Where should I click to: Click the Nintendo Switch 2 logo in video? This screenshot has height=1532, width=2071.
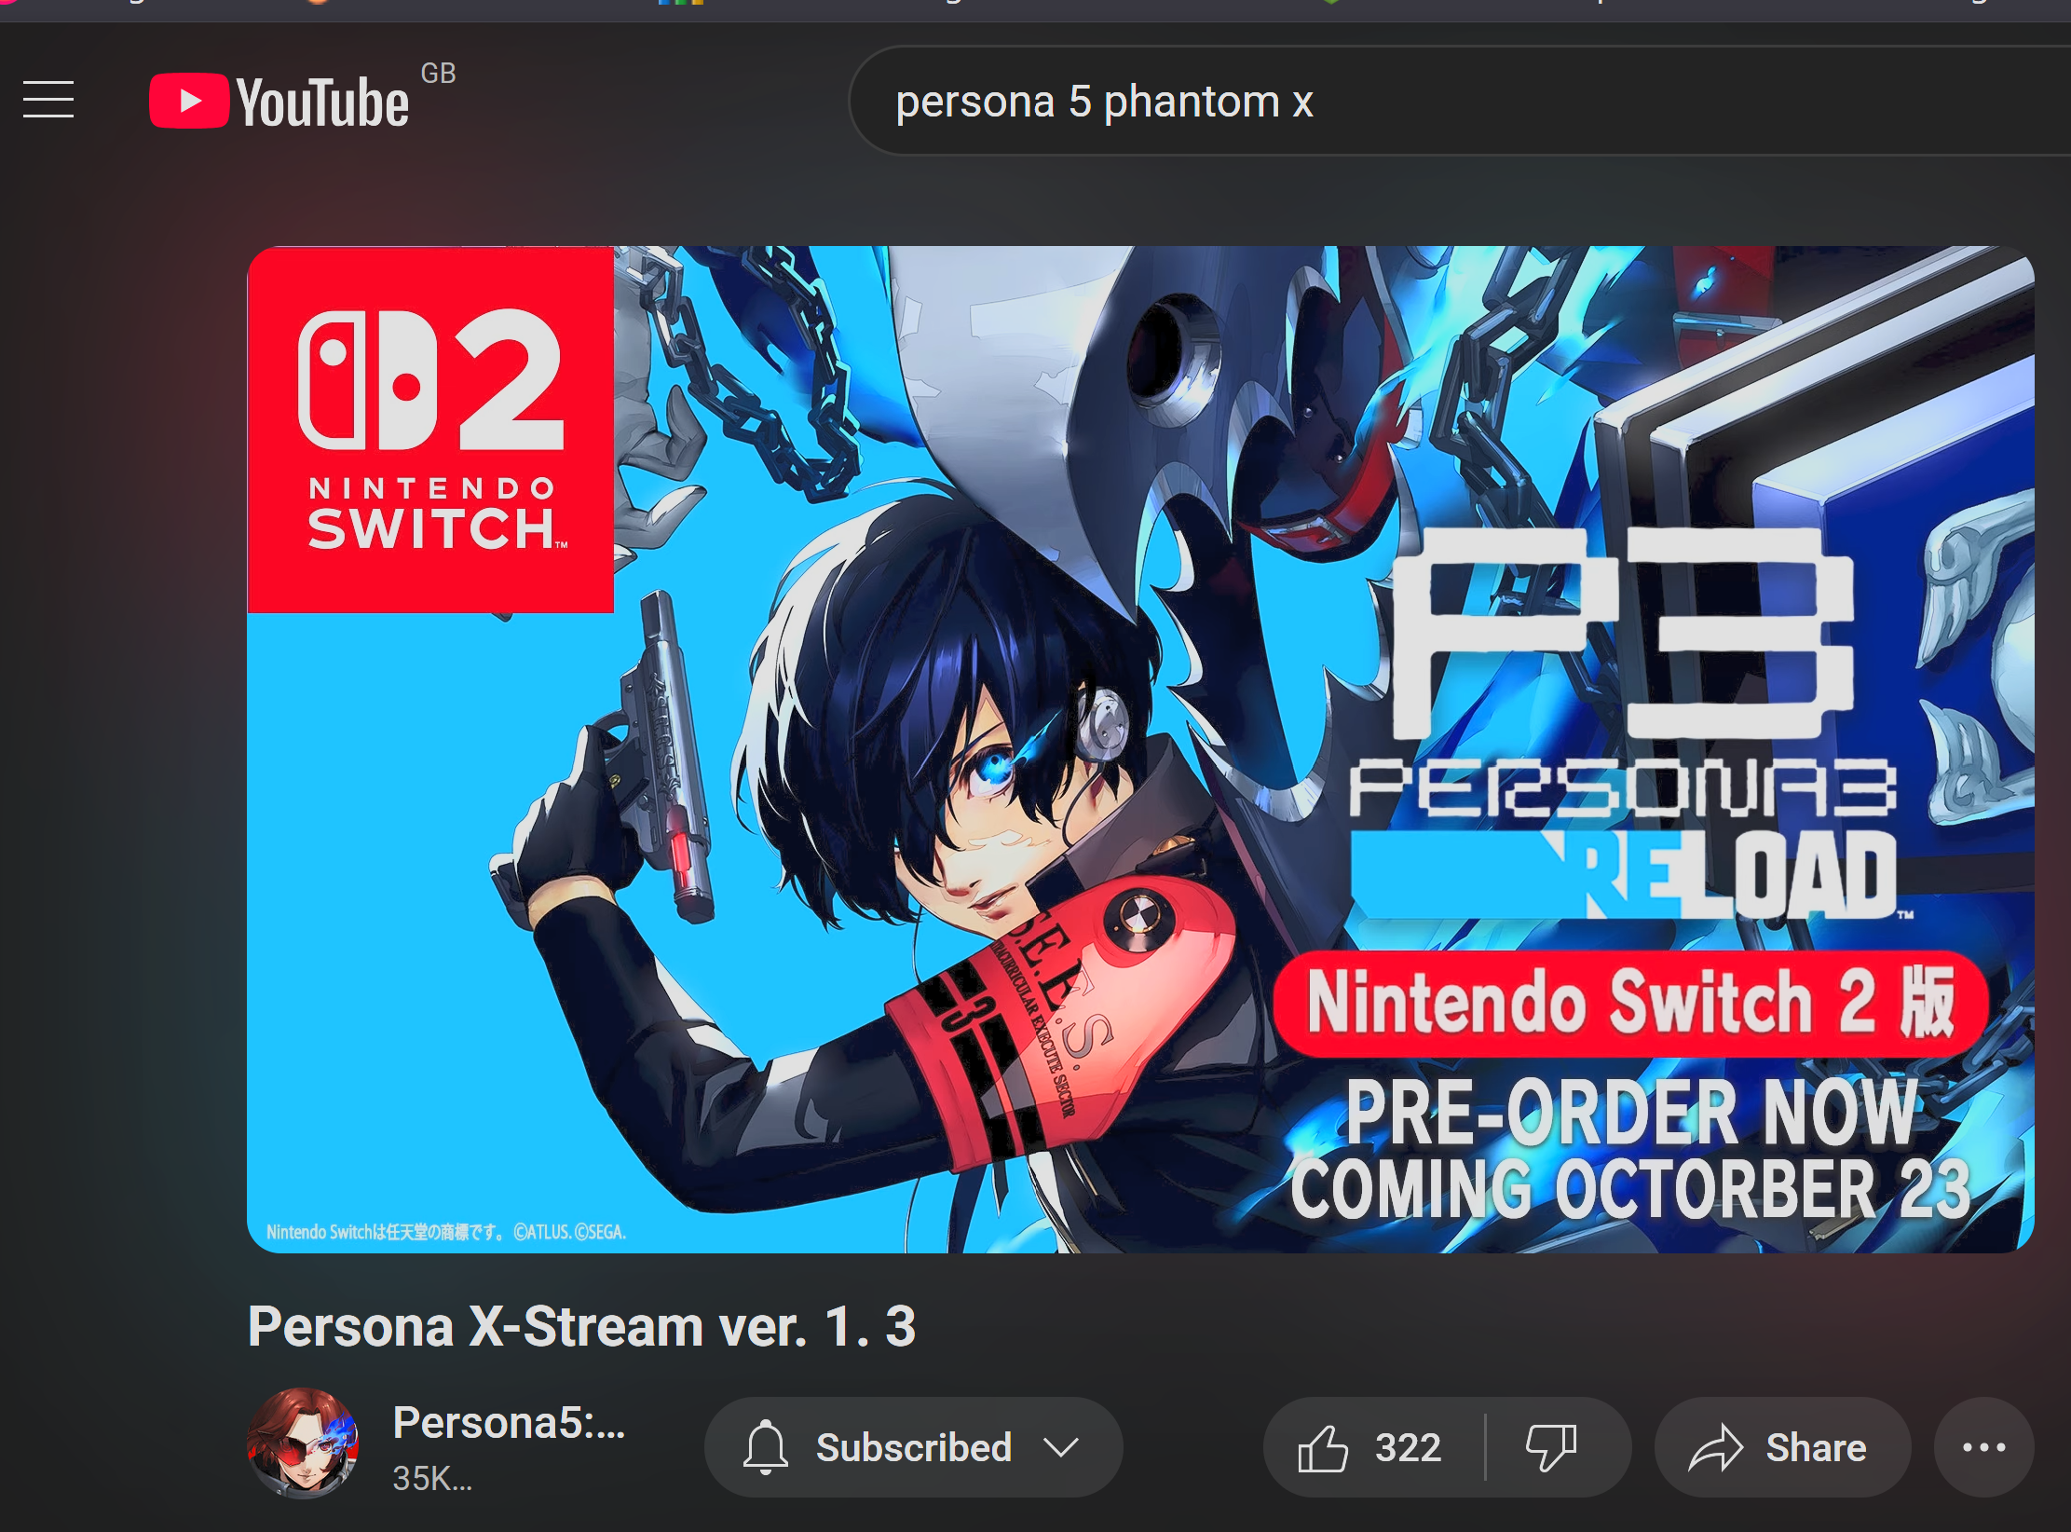[430, 430]
